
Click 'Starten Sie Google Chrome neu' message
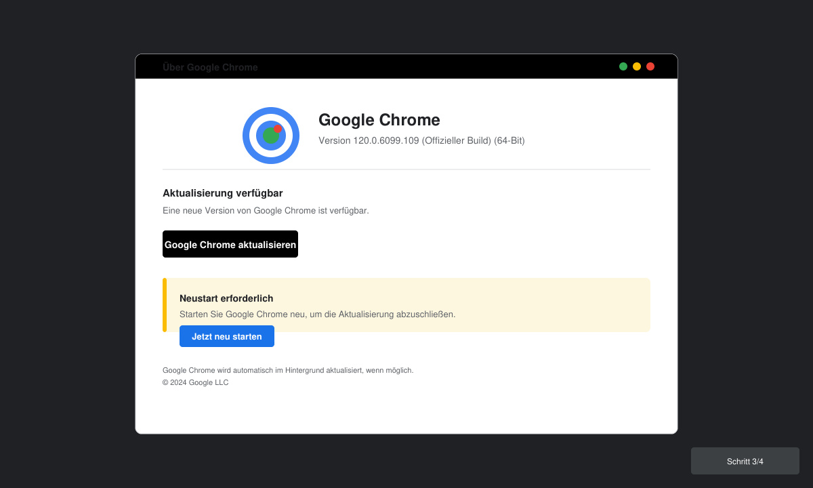[318, 314]
